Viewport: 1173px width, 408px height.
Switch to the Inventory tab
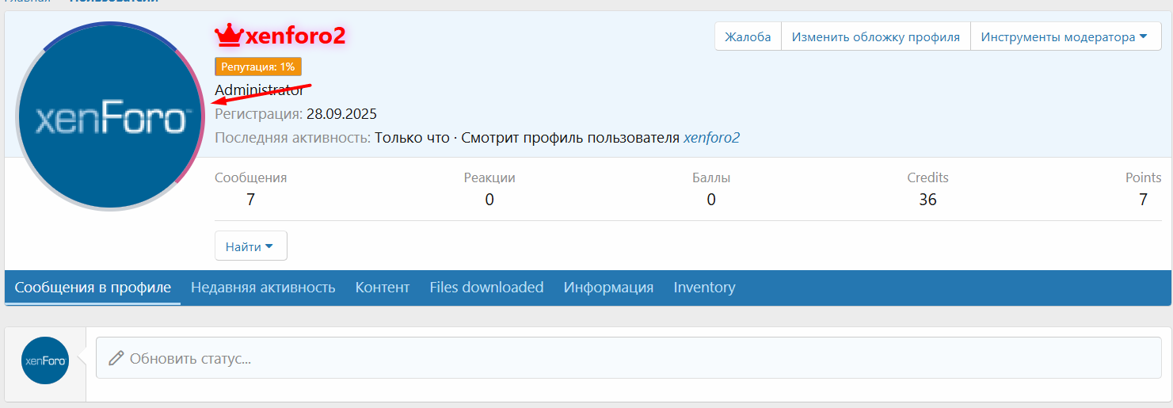coord(704,288)
